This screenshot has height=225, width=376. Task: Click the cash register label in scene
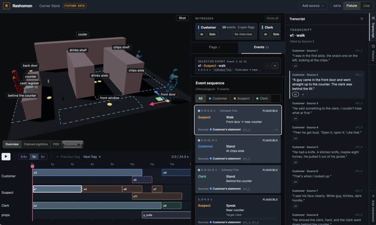tap(29, 83)
